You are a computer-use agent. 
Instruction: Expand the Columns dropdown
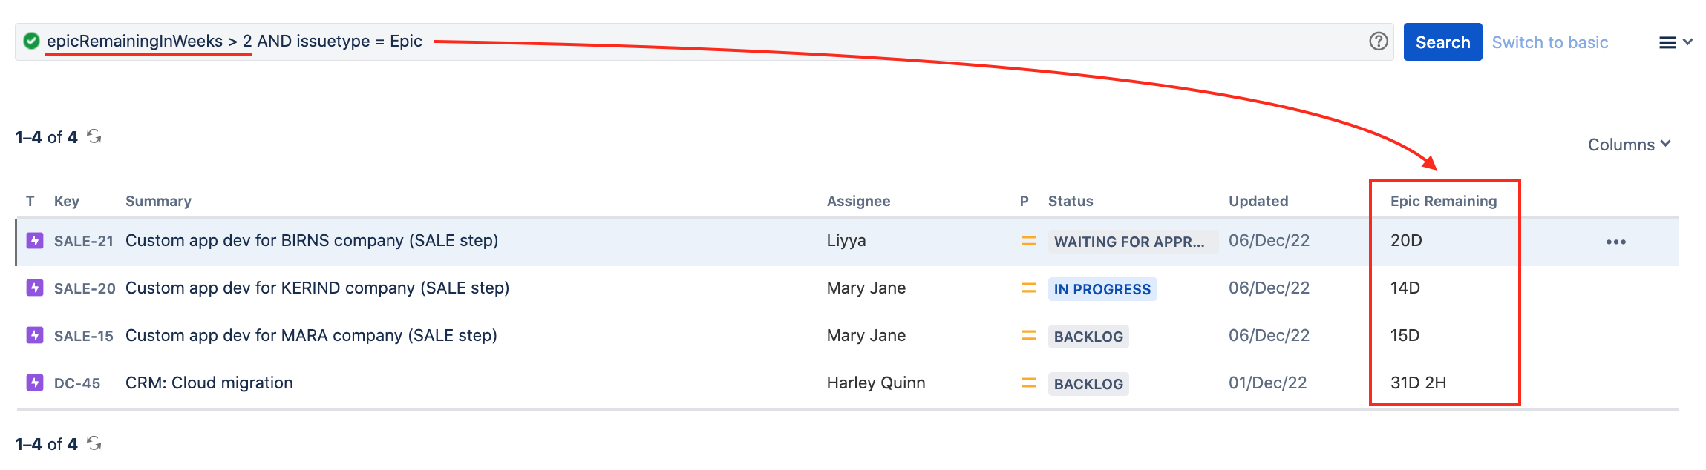(1629, 145)
